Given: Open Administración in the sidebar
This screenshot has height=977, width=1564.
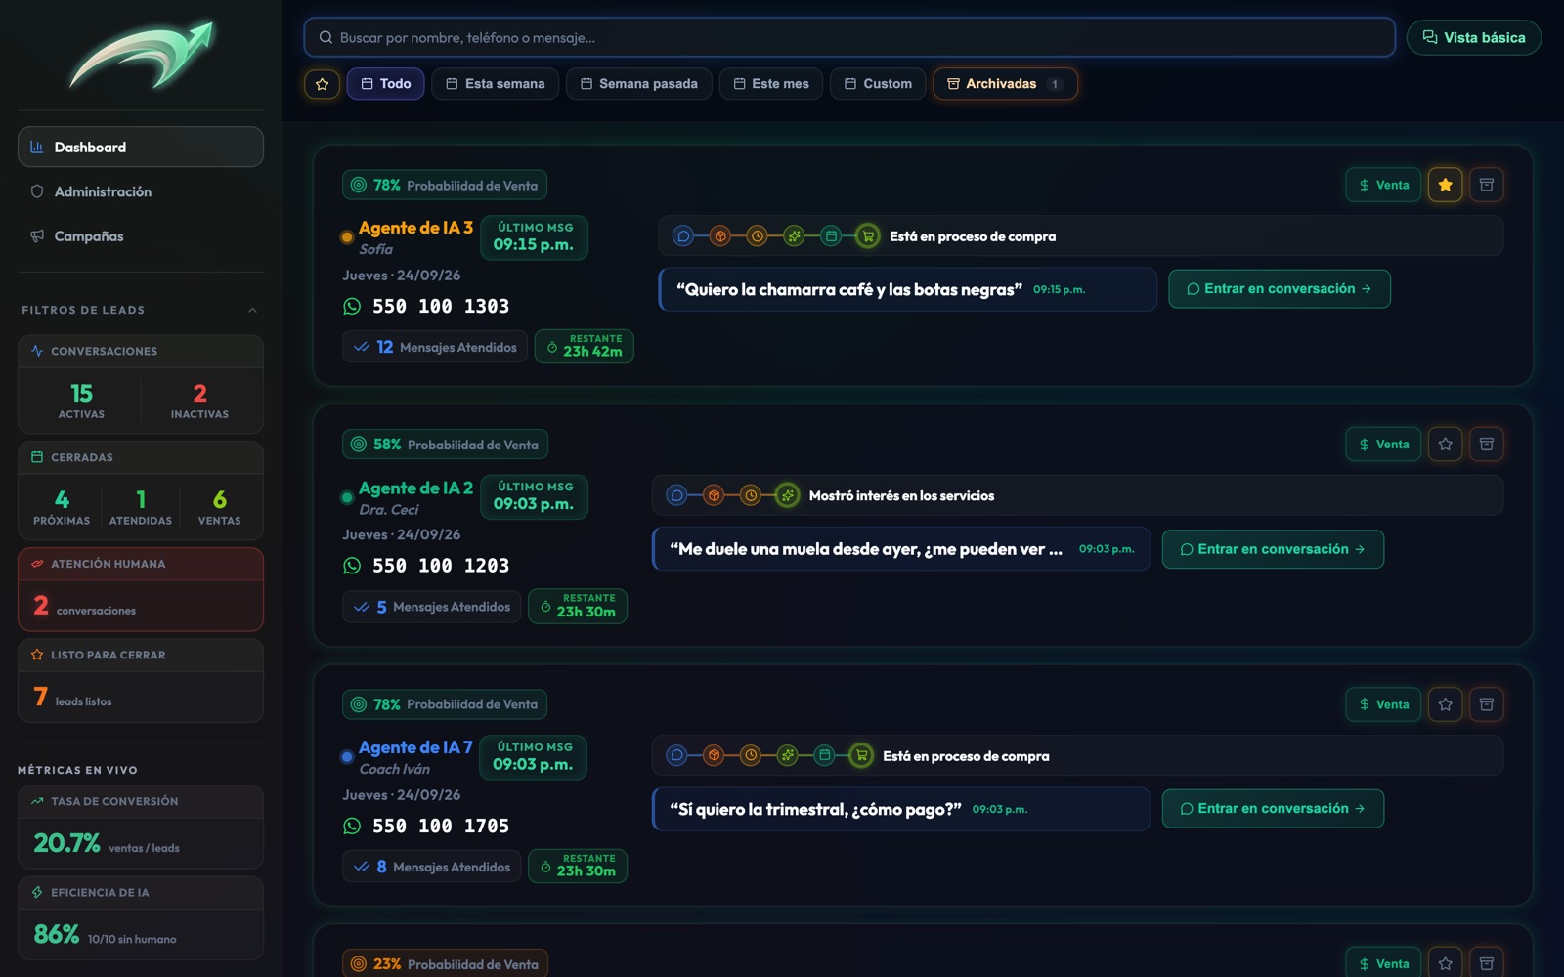Looking at the screenshot, I should coord(141,191).
